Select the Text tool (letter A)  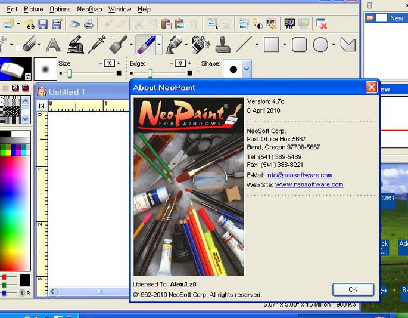(x=53, y=45)
